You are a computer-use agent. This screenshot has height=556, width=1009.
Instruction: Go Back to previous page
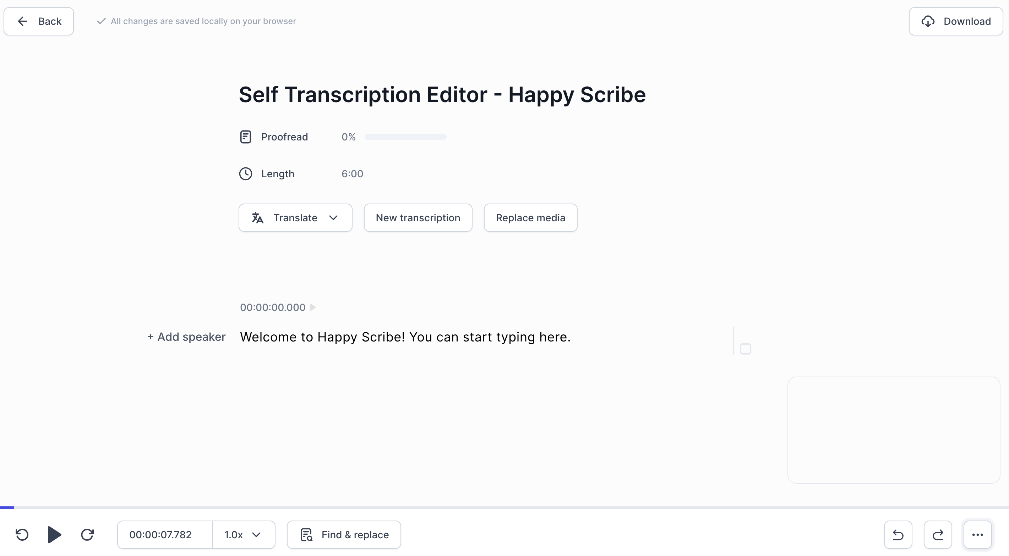(39, 21)
